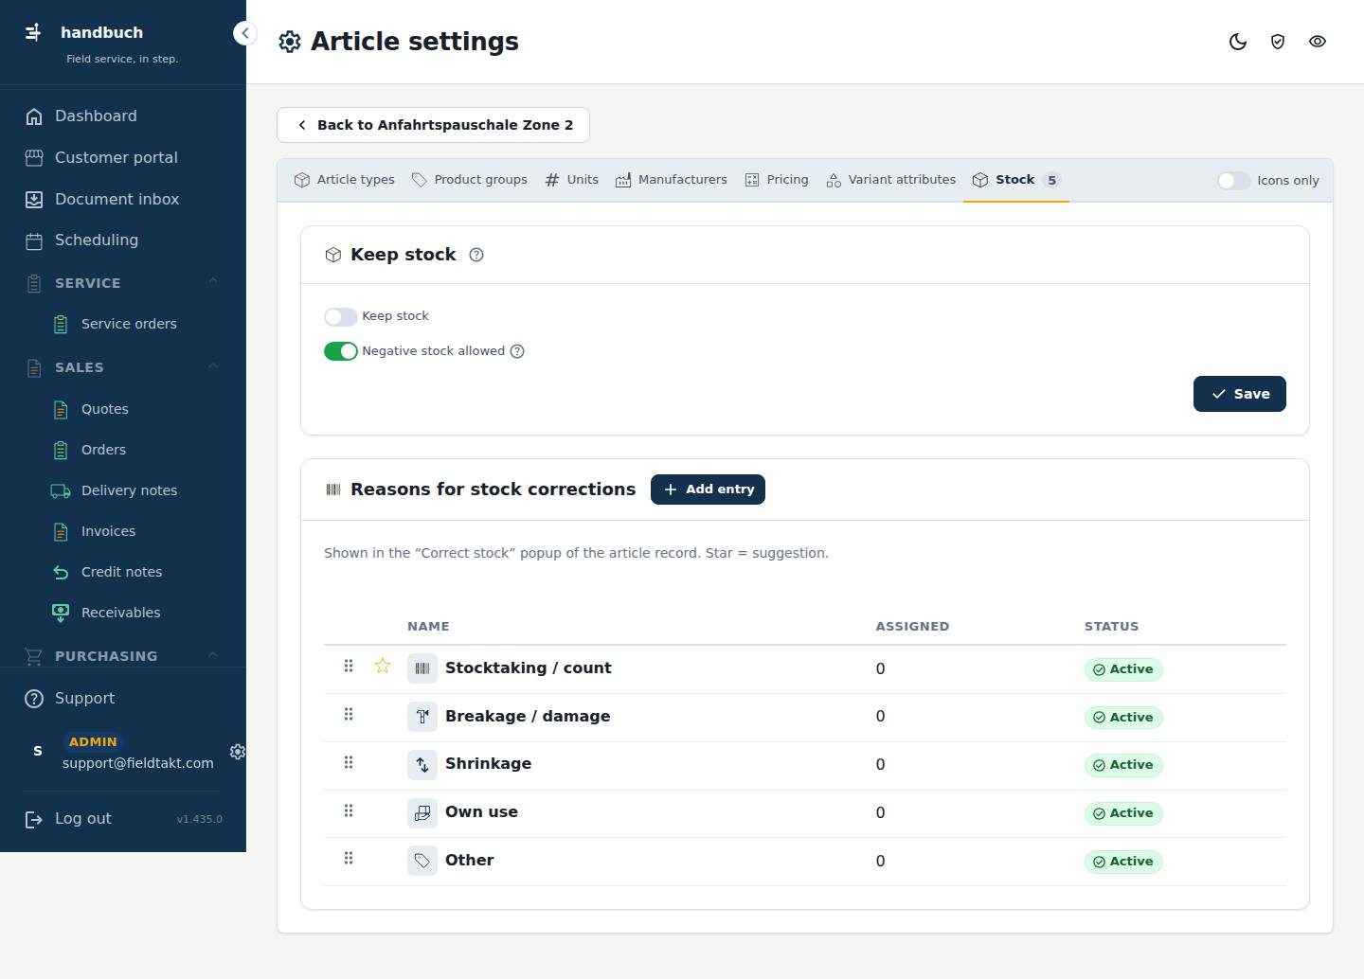Click drag handle of Shrinkage row
The width and height of the screenshot is (1364, 979).
(x=349, y=762)
